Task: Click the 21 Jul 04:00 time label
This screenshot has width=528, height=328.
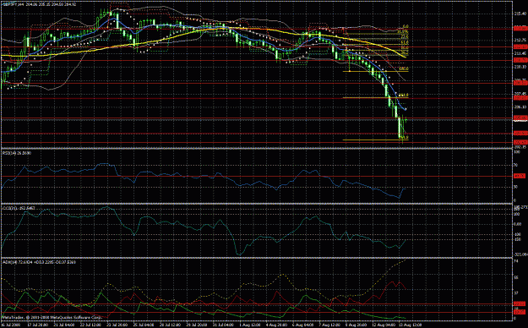Action: pos(63,325)
